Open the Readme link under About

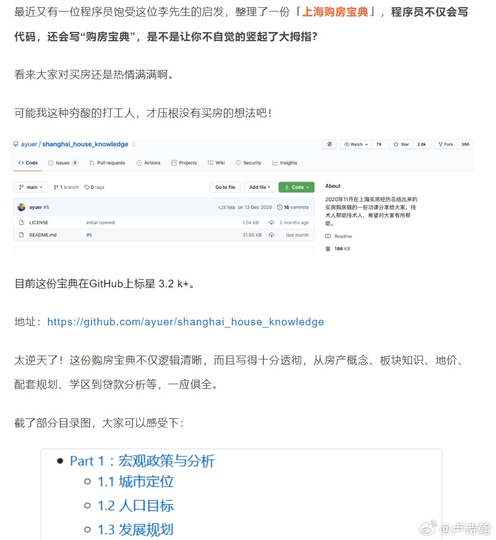click(343, 236)
